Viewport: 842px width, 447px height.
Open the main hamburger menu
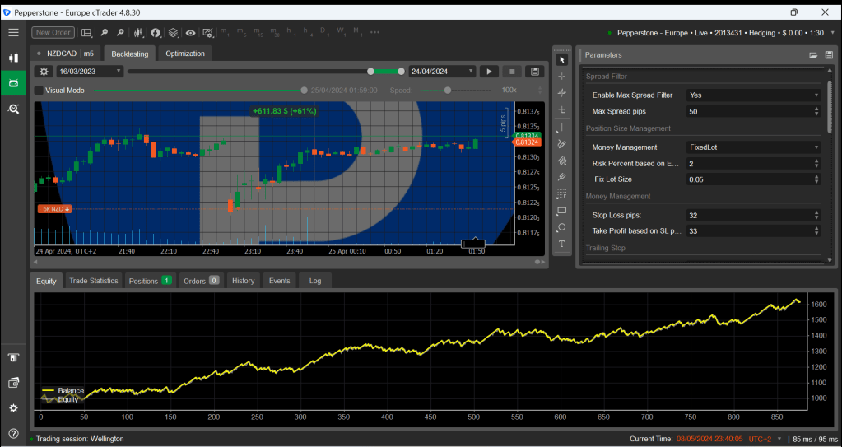[x=13, y=32]
